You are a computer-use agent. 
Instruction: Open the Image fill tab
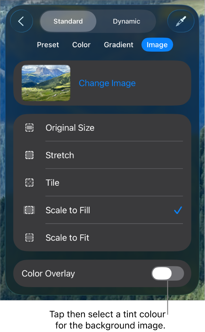(157, 45)
